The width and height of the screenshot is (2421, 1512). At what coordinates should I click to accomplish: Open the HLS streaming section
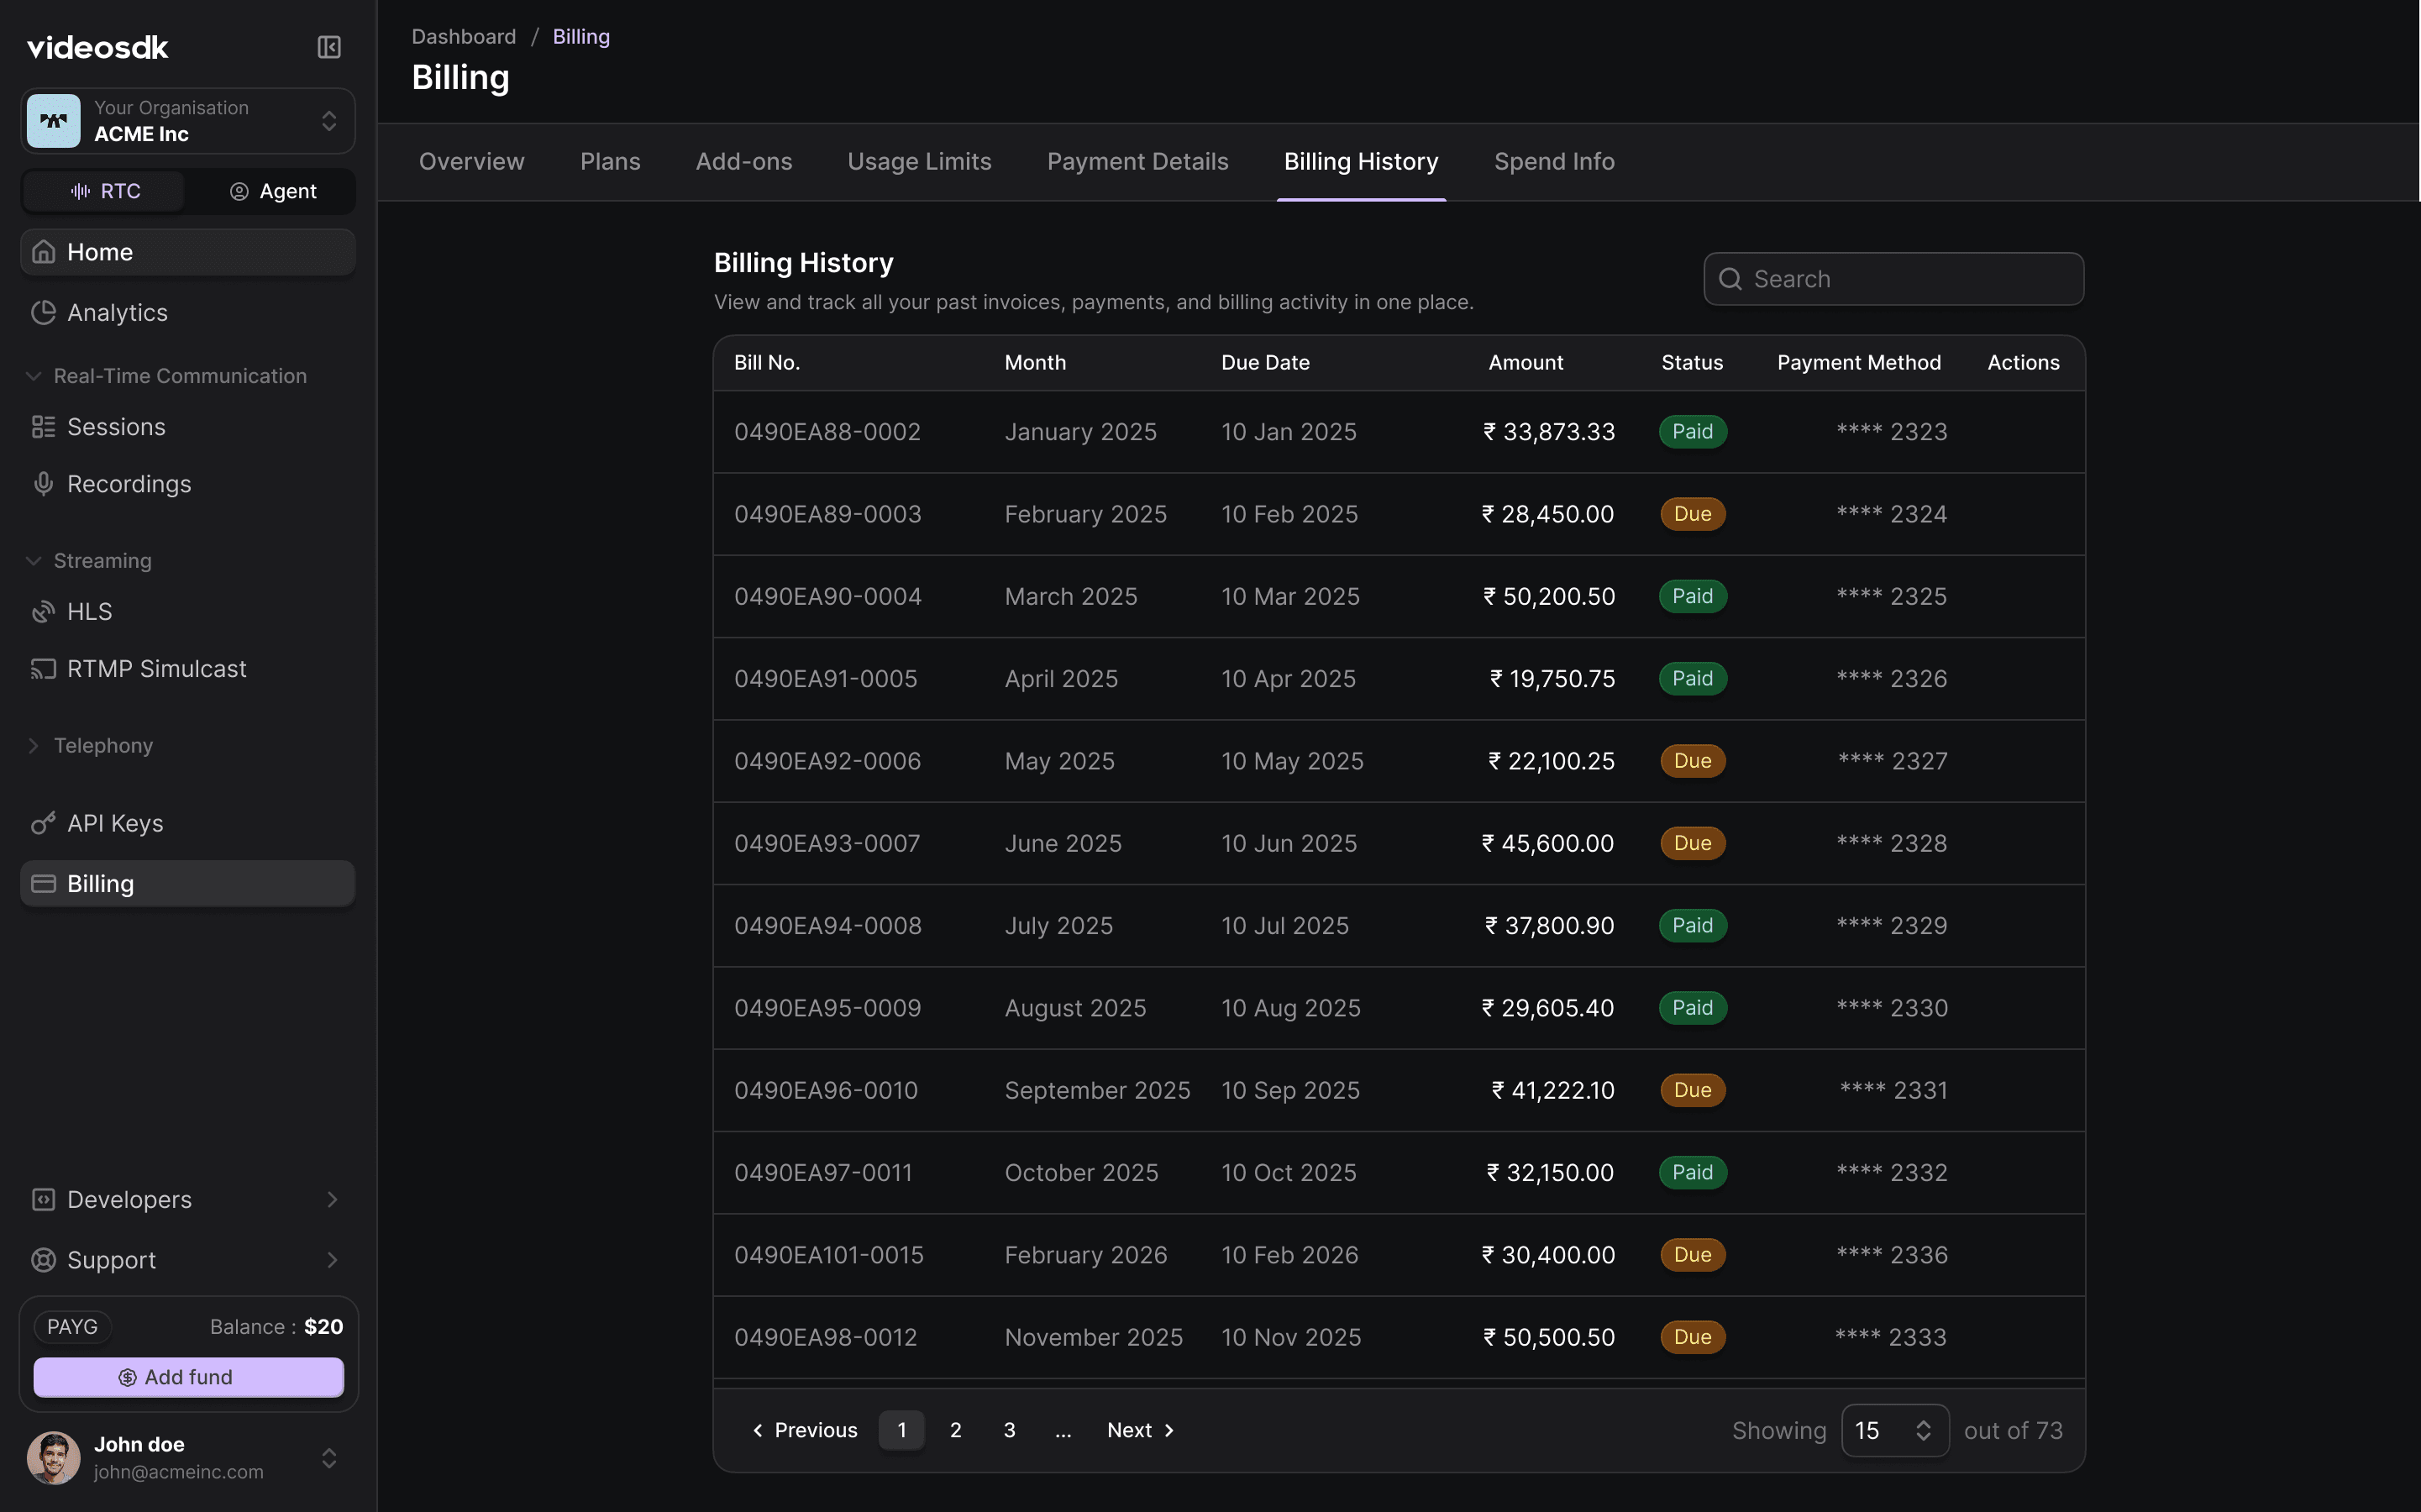tap(89, 611)
